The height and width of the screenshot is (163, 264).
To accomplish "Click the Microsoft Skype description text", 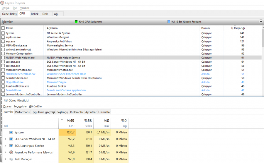I will click(57, 82).
